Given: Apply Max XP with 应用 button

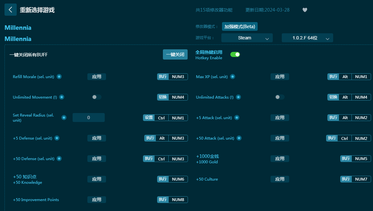Looking at the screenshot, I should [280, 77].
